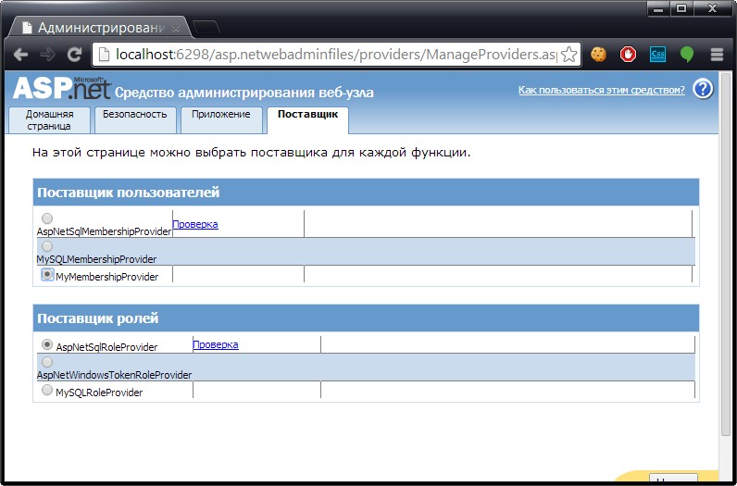Select AspNetWindowsTokenRoleProvider radio button

(x=47, y=362)
